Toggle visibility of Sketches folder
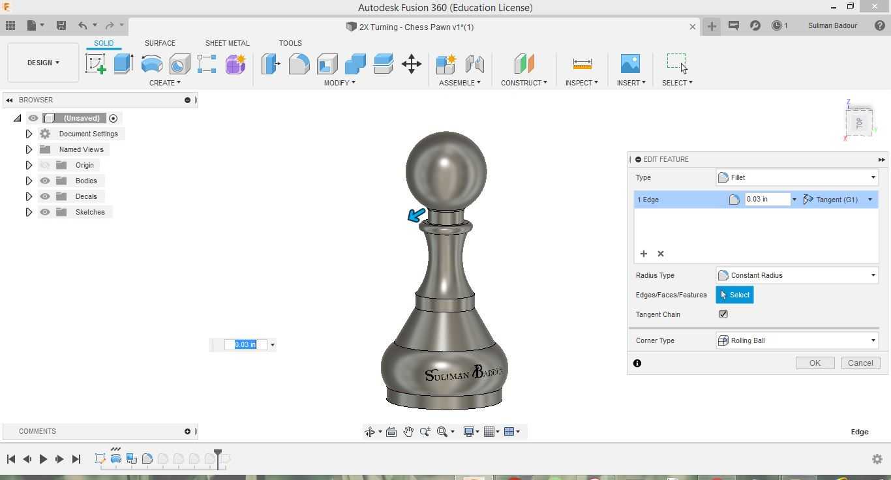Screen dimensions: 891x480 (x=45, y=212)
